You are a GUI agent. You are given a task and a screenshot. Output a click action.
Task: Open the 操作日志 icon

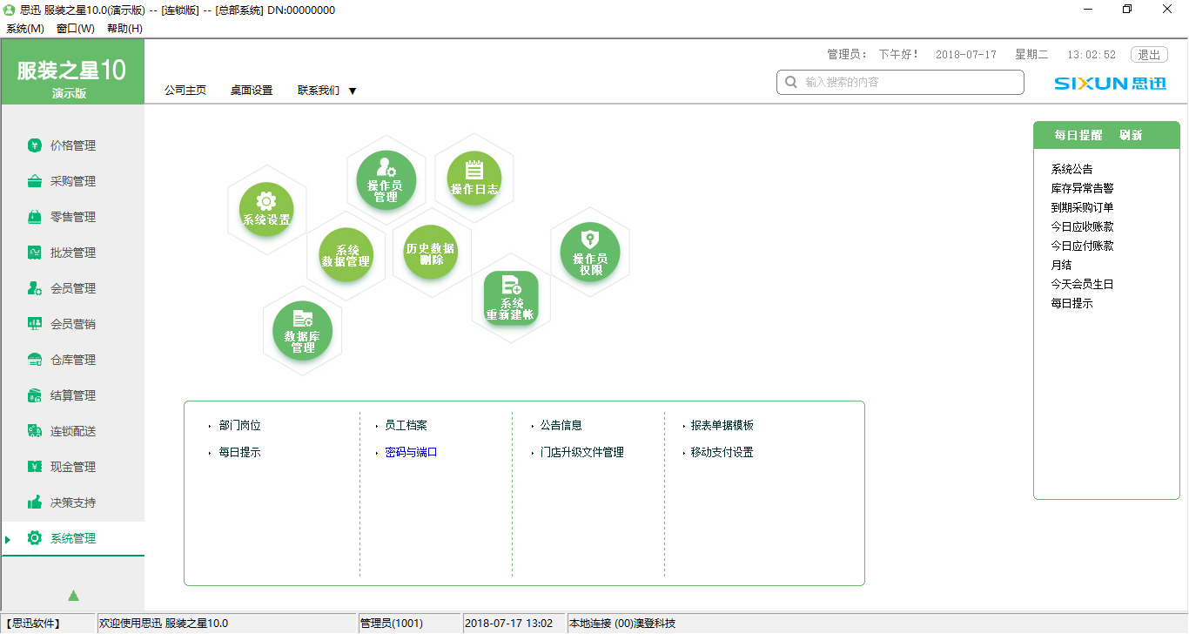[x=474, y=179]
